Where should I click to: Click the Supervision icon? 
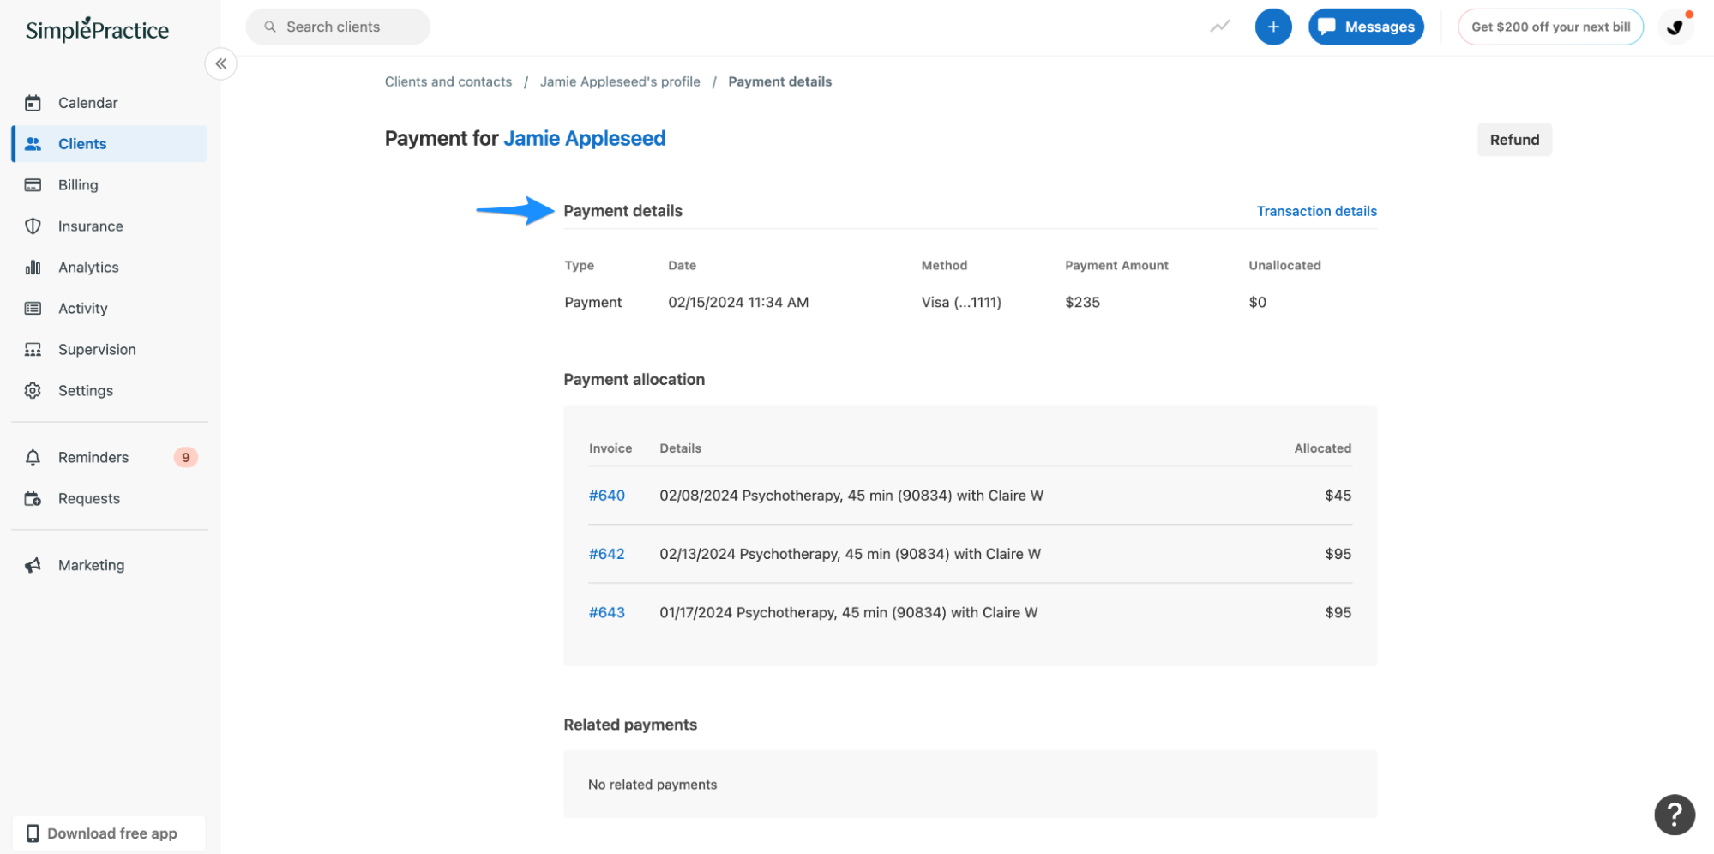click(x=33, y=350)
